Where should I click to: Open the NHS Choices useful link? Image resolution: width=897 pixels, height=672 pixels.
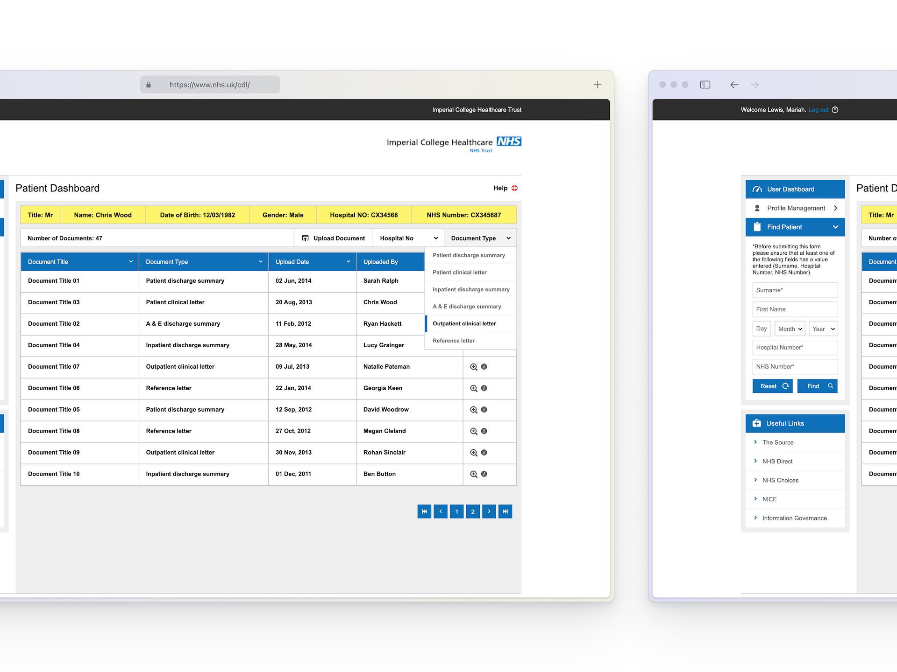[x=780, y=480]
